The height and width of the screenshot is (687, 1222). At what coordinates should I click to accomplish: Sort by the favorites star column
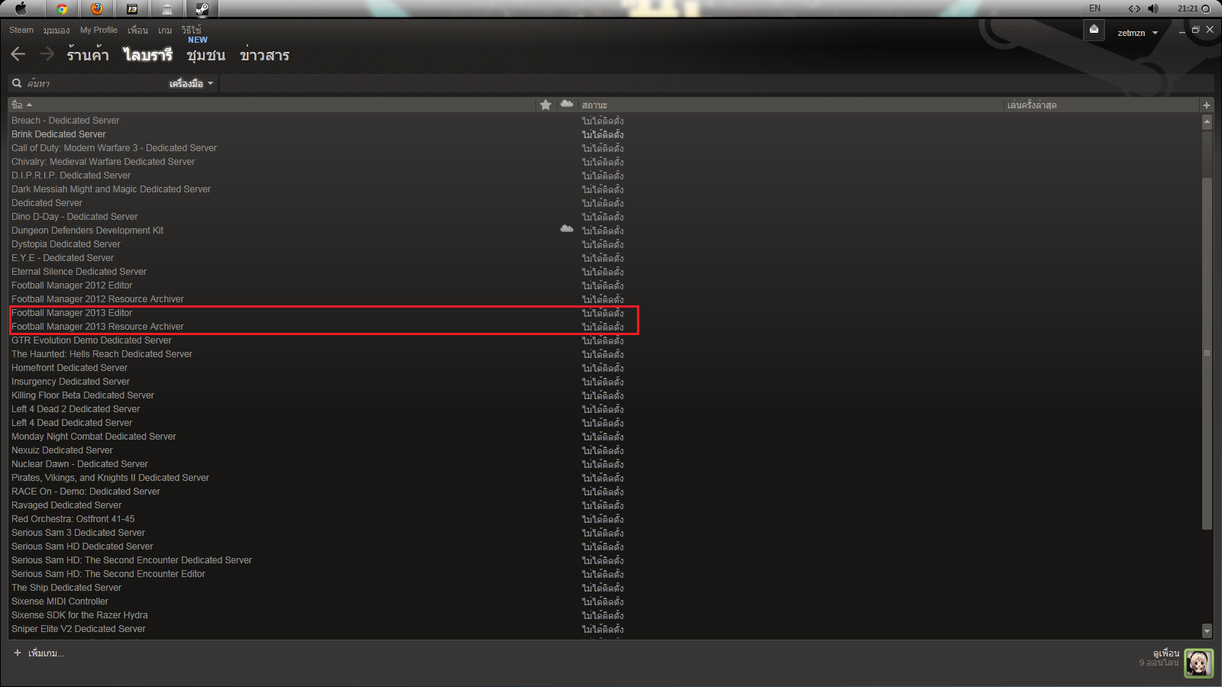545,105
